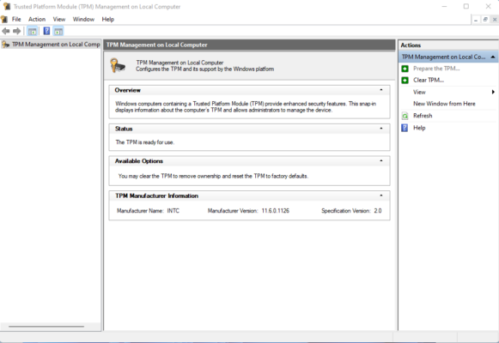The width and height of the screenshot is (499, 343).
Task: Toggle the Show/Hide Console Tree icon
Action: point(32,31)
